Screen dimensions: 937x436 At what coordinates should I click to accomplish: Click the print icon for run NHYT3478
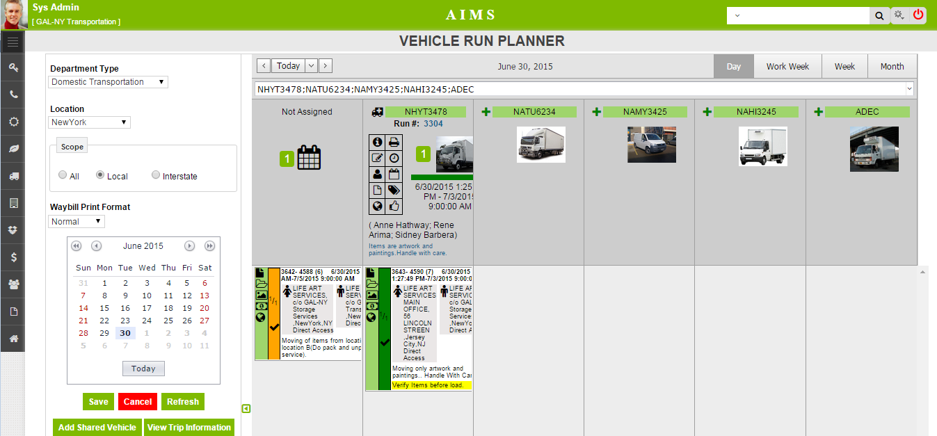point(394,142)
